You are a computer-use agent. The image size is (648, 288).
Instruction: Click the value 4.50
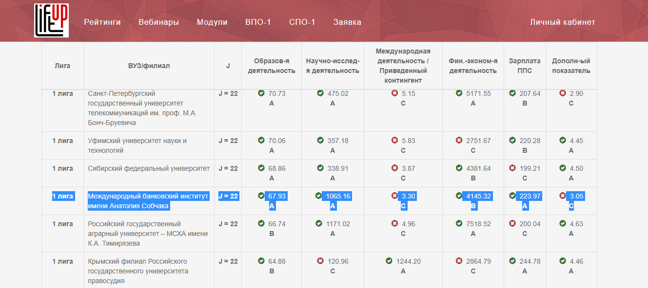(576, 168)
